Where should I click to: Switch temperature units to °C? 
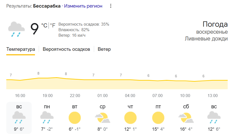pos(44,25)
